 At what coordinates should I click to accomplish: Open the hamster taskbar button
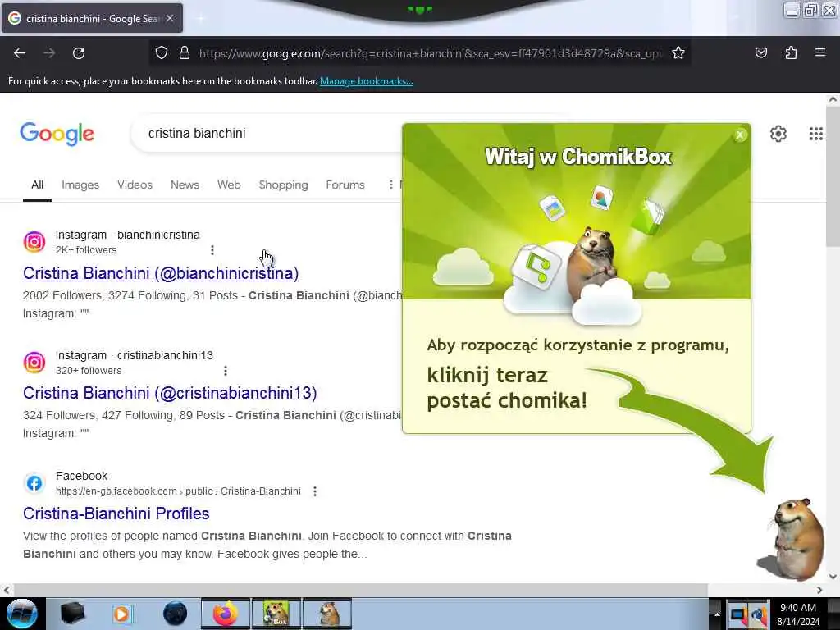(327, 614)
